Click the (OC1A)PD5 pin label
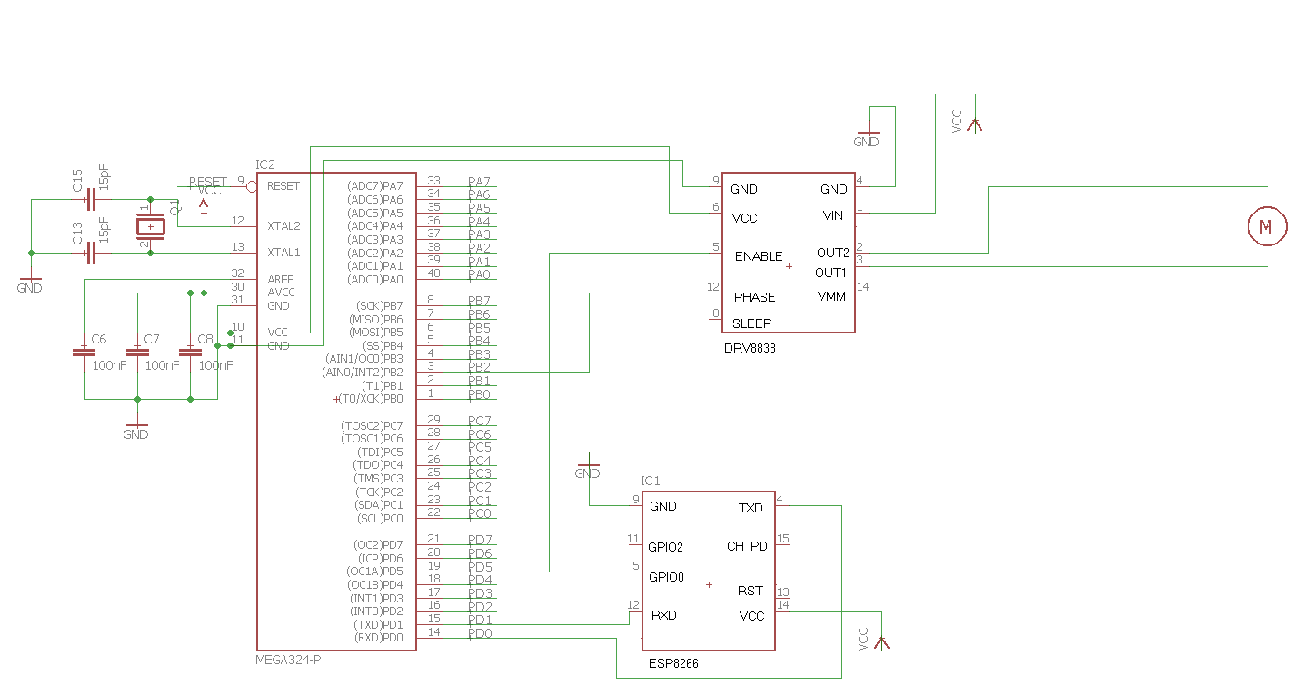The height and width of the screenshot is (696, 1303). coord(374,572)
